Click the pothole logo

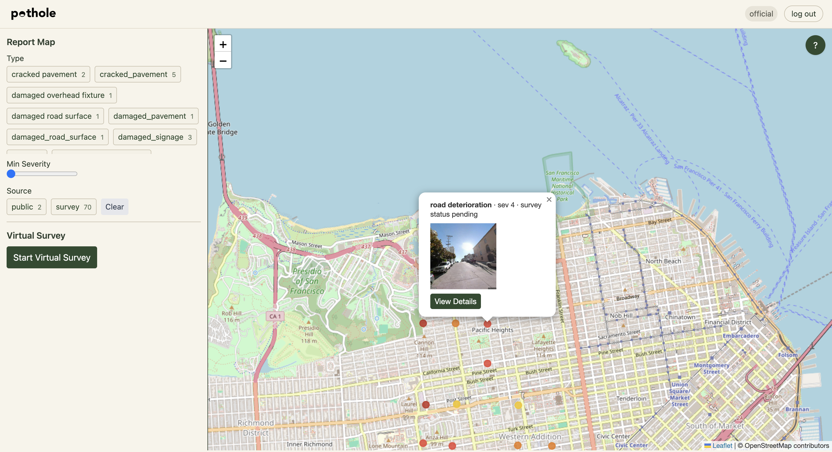click(x=33, y=13)
